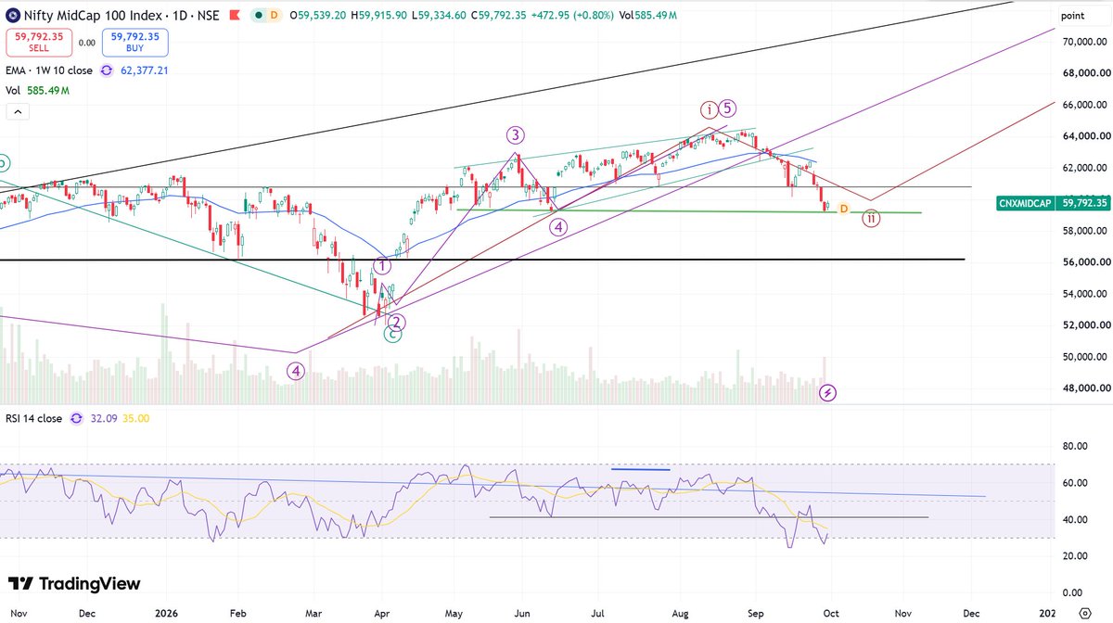
Task: Click the red wave label i circle near the peak
Action: 709,108
